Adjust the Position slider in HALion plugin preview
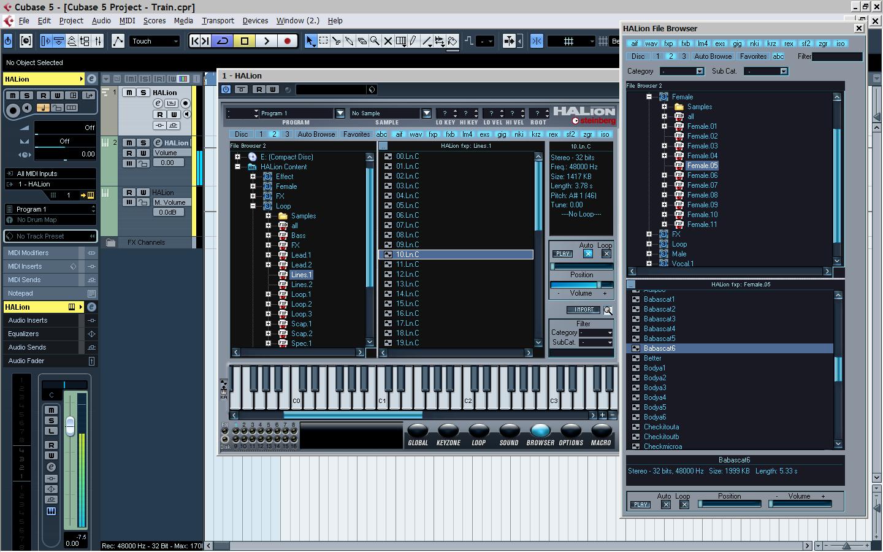 pos(582,267)
